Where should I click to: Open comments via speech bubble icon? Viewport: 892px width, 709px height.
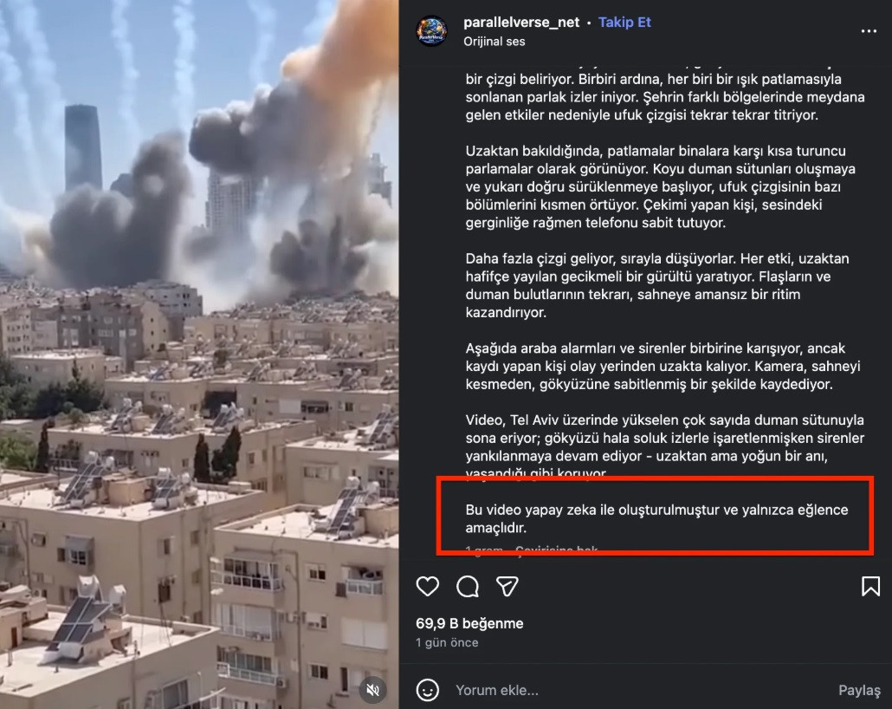(468, 586)
